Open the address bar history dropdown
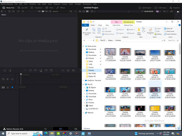The height and width of the screenshot is (136, 182). tap(162, 41)
